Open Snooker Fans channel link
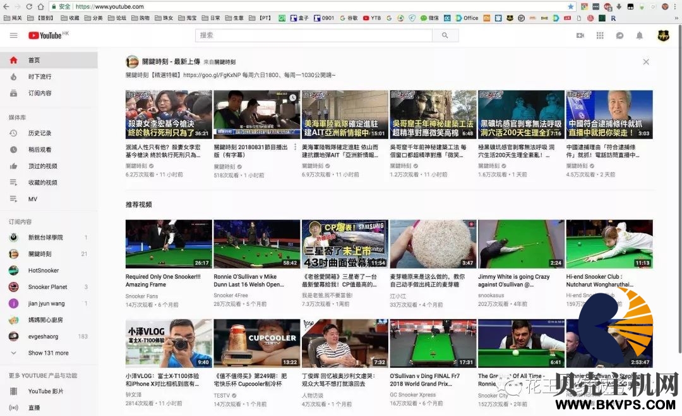The image size is (682, 416). click(x=142, y=297)
